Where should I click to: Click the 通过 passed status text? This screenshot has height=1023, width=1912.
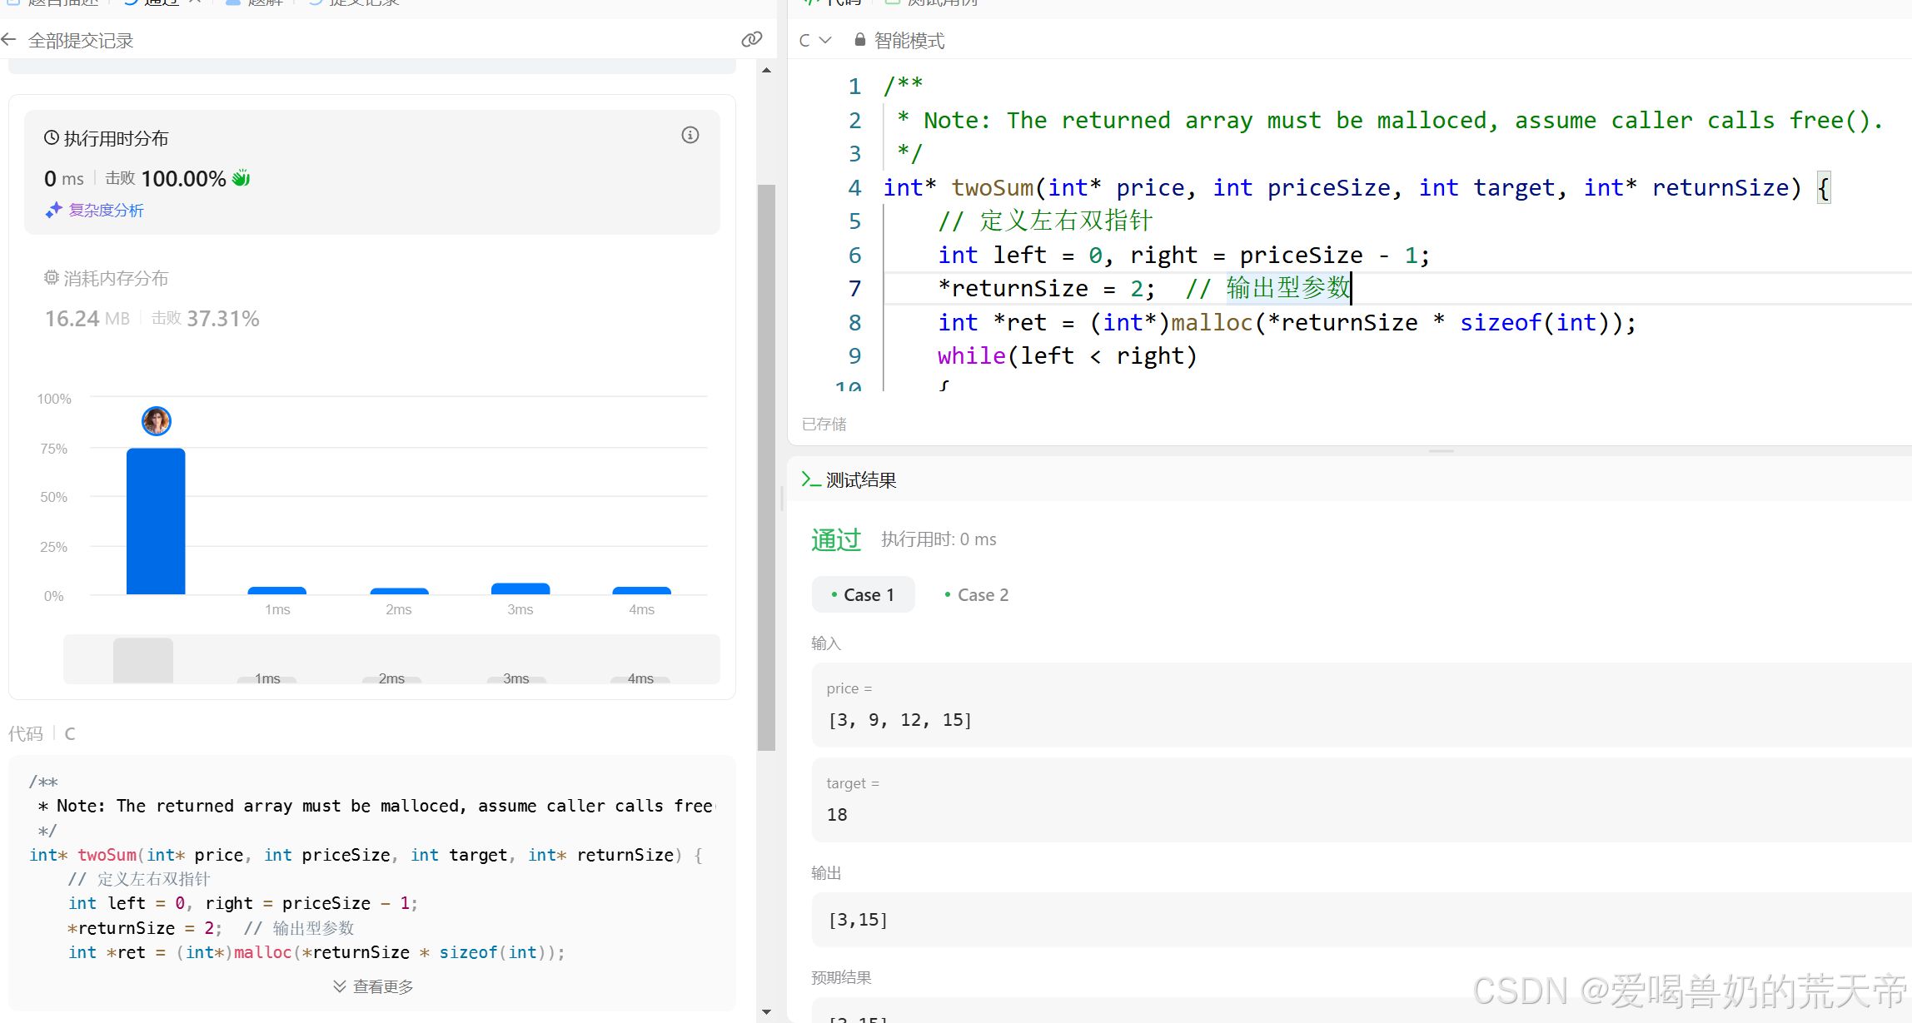[836, 539]
